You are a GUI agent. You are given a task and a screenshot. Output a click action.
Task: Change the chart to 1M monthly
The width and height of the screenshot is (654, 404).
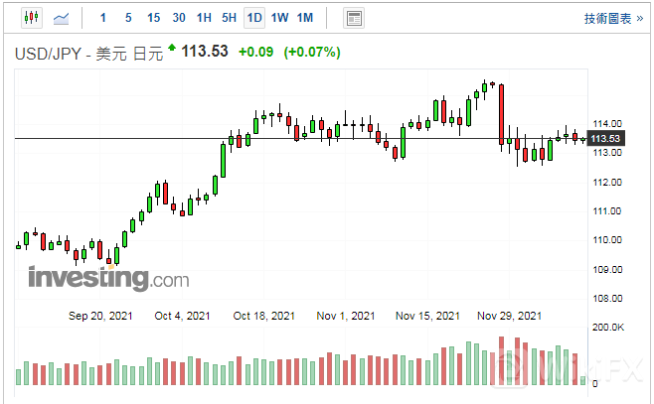(305, 18)
